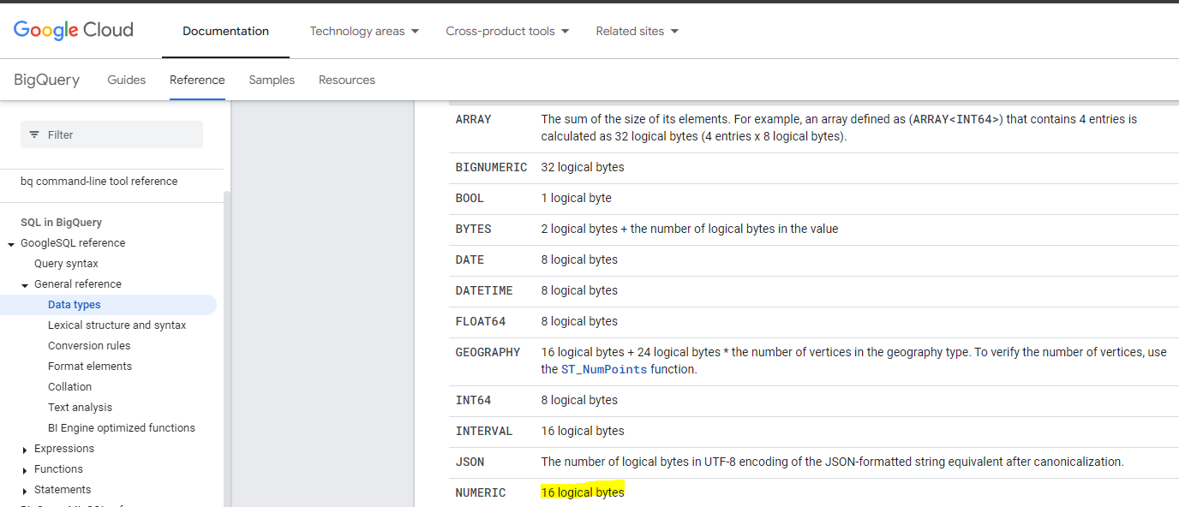Go to the BigQuery product home

pos(46,80)
